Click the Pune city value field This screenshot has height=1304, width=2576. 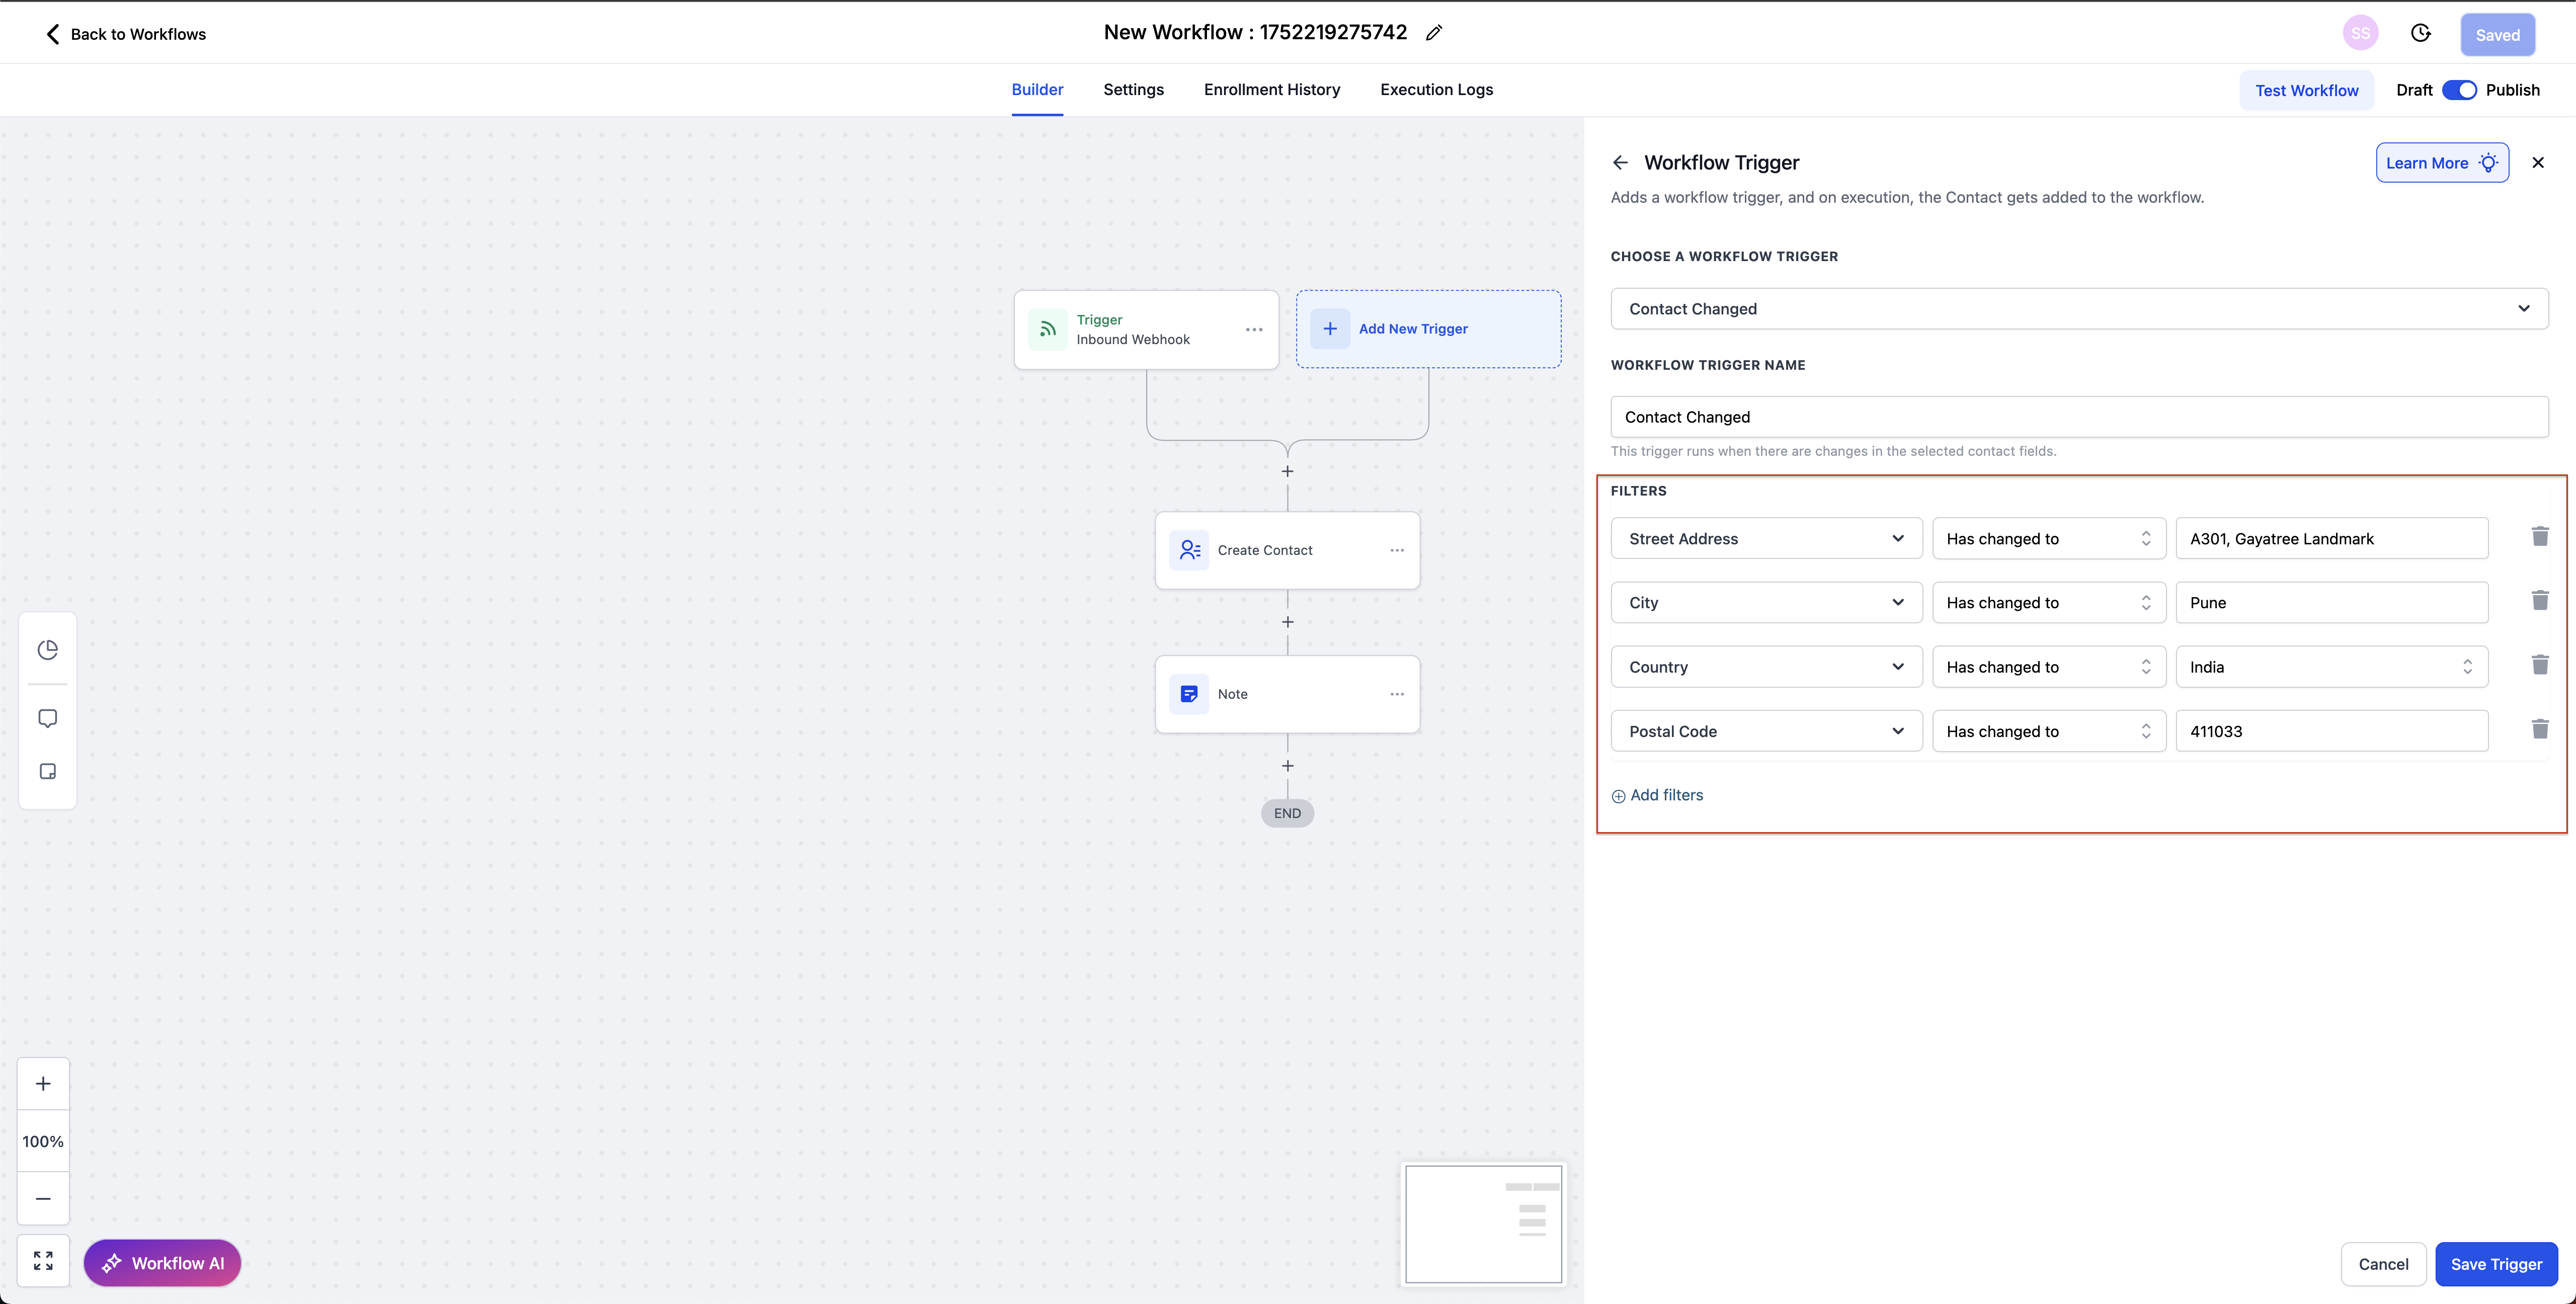pos(2332,602)
